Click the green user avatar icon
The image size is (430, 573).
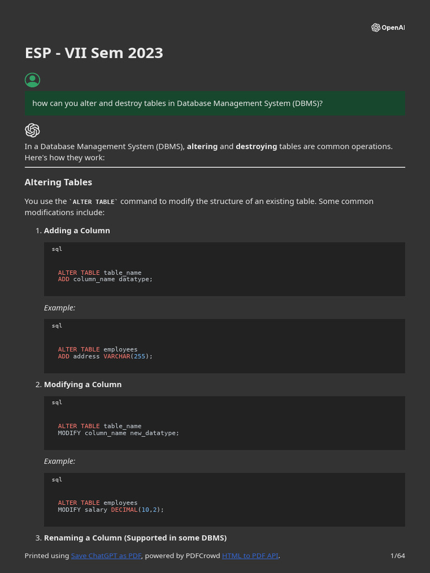[x=32, y=80]
